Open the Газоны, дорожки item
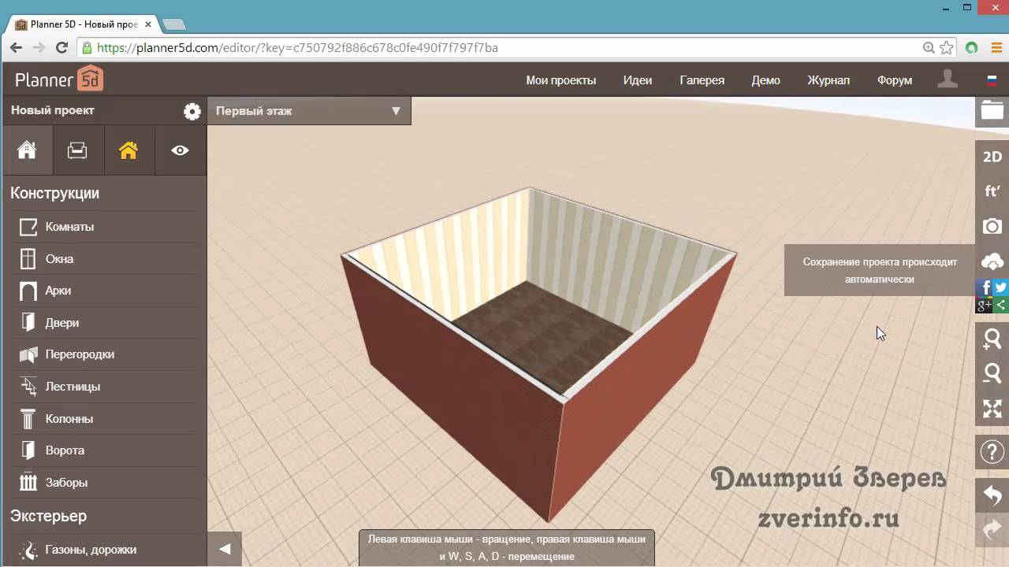The height and width of the screenshot is (567, 1009). click(103, 550)
